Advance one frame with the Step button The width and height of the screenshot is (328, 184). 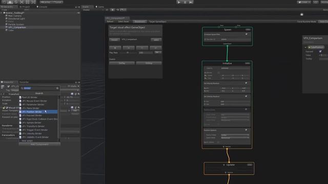pos(191,2)
